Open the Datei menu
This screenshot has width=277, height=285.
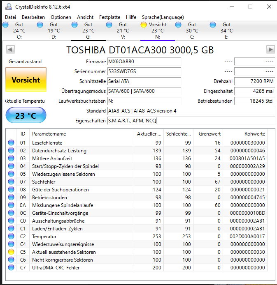tap(11, 17)
